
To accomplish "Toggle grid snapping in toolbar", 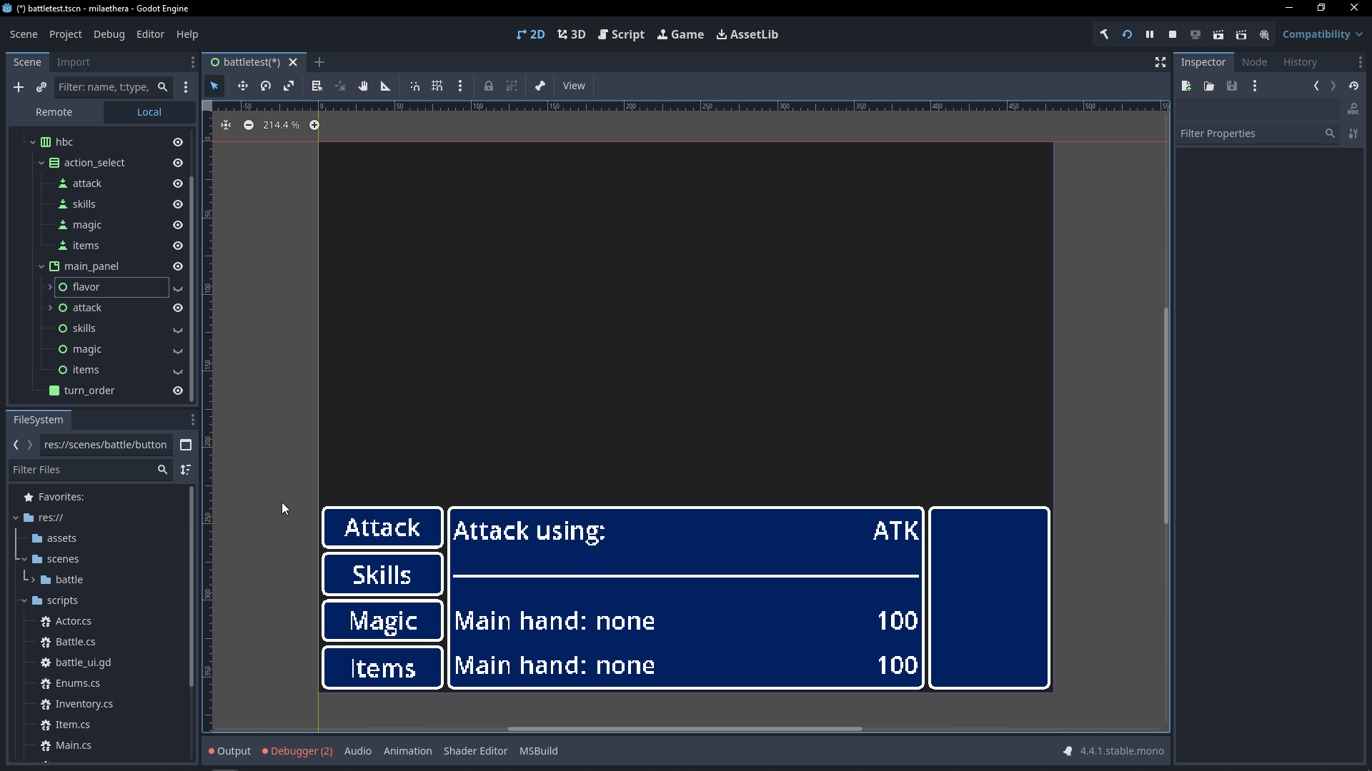I will (x=437, y=86).
